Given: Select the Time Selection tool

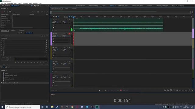Looking at the screenshot, I should [40, 6].
